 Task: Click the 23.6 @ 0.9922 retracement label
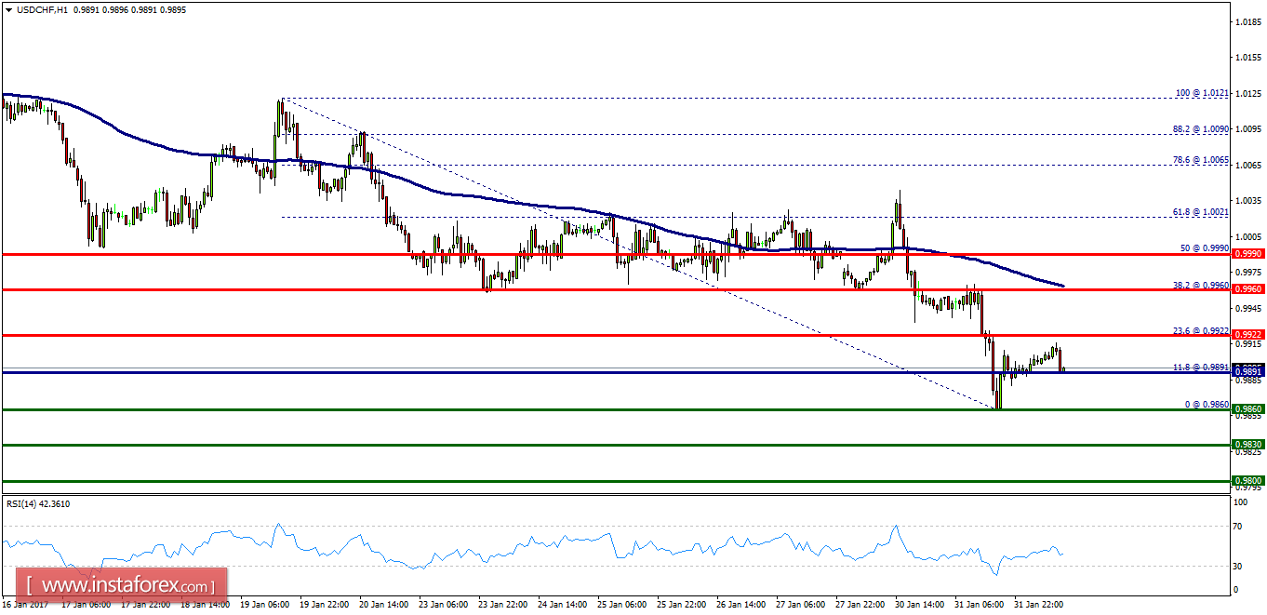(1198, 329)
